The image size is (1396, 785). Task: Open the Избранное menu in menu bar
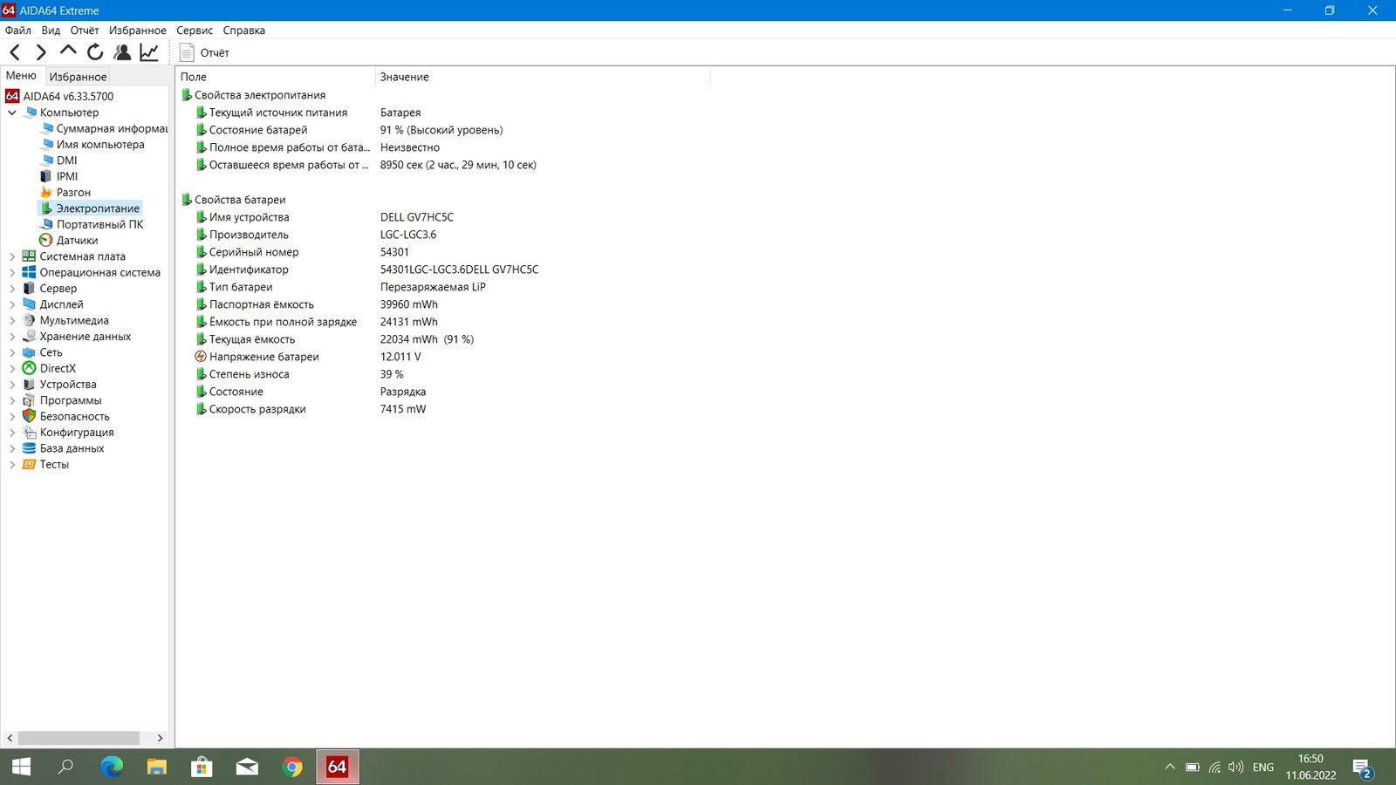point(137,30)
